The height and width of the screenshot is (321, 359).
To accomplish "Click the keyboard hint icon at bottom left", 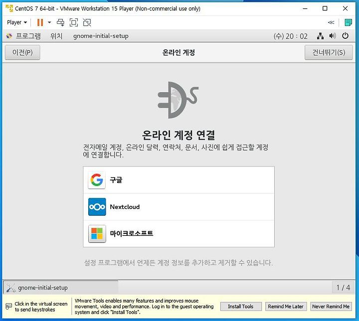I will click(x=8, y=307).
